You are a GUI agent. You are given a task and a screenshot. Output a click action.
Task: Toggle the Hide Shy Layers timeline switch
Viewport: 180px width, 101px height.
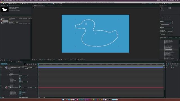tap(30, 64)
